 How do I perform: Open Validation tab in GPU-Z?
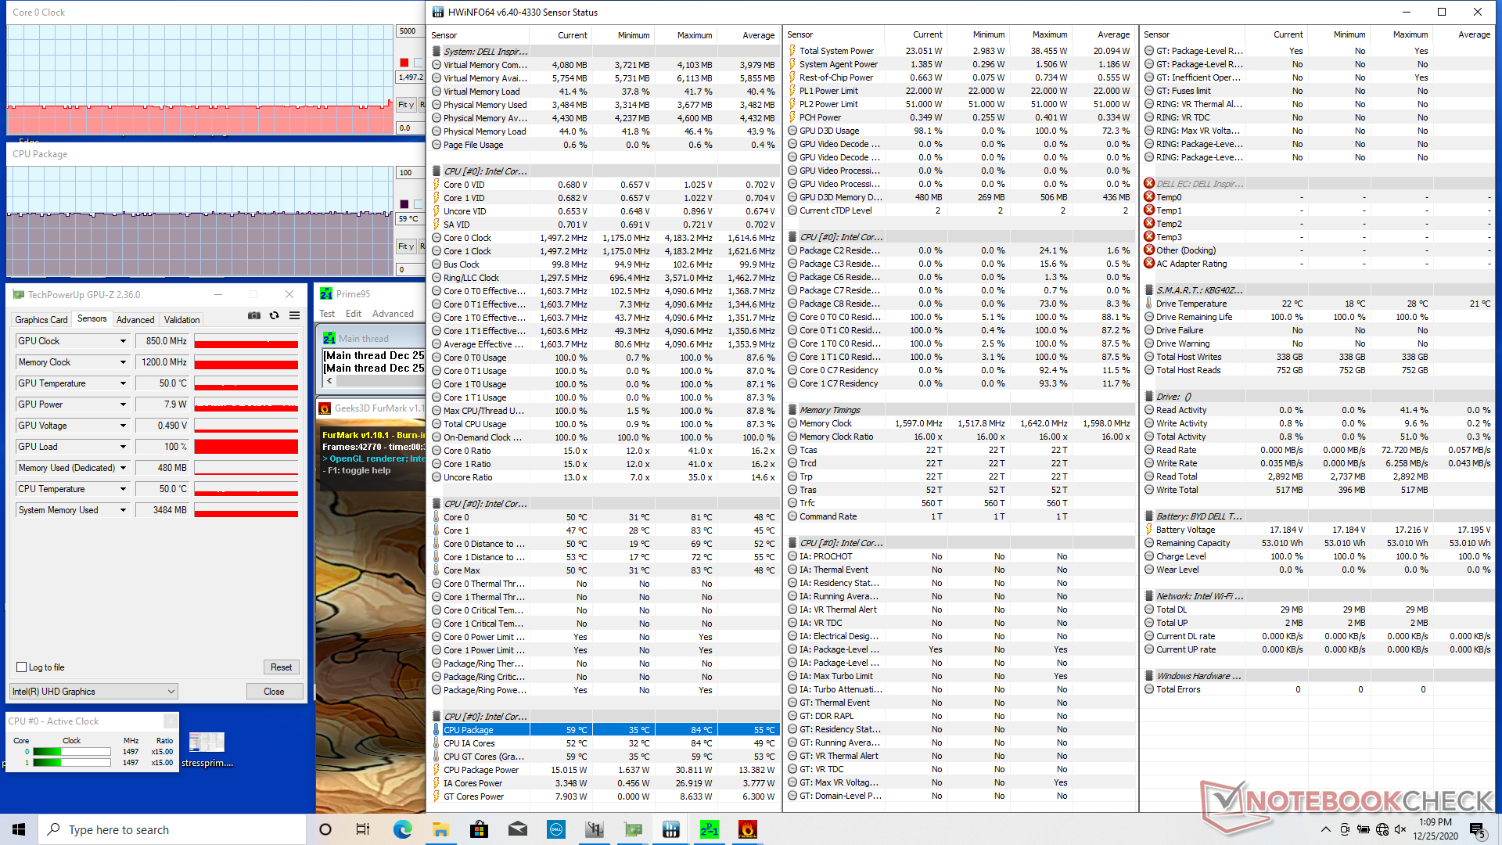pyautogui.click(x=181, y=319)
